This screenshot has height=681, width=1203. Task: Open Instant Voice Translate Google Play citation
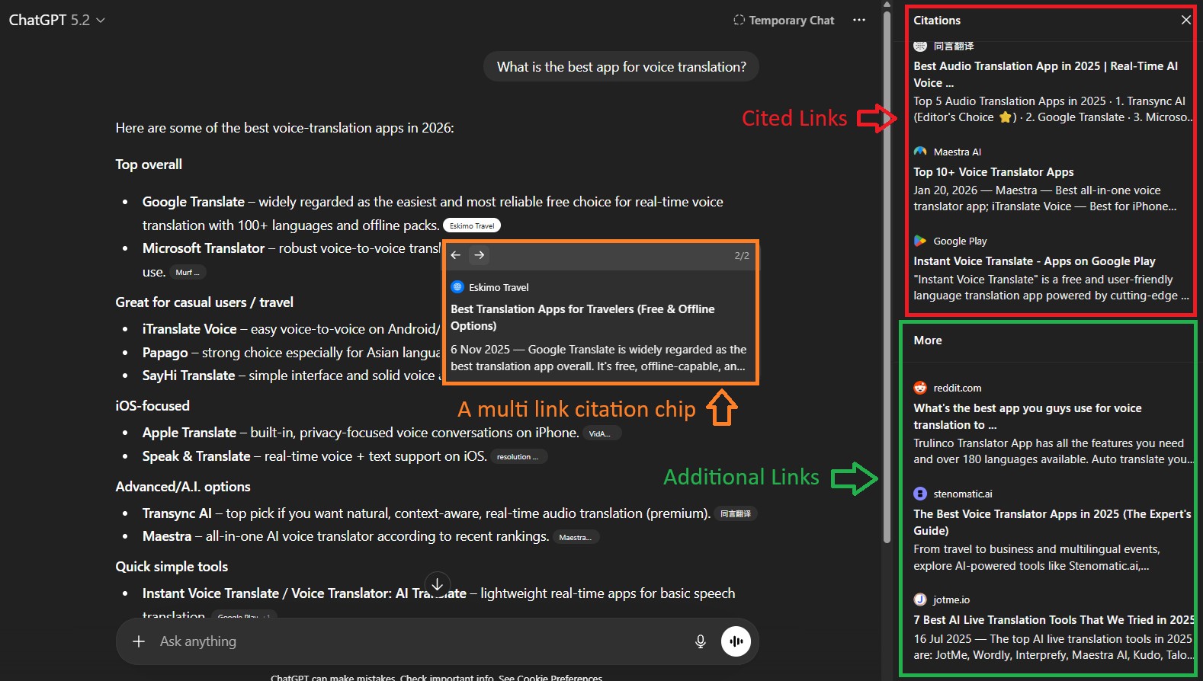[x=1035, y=261]
